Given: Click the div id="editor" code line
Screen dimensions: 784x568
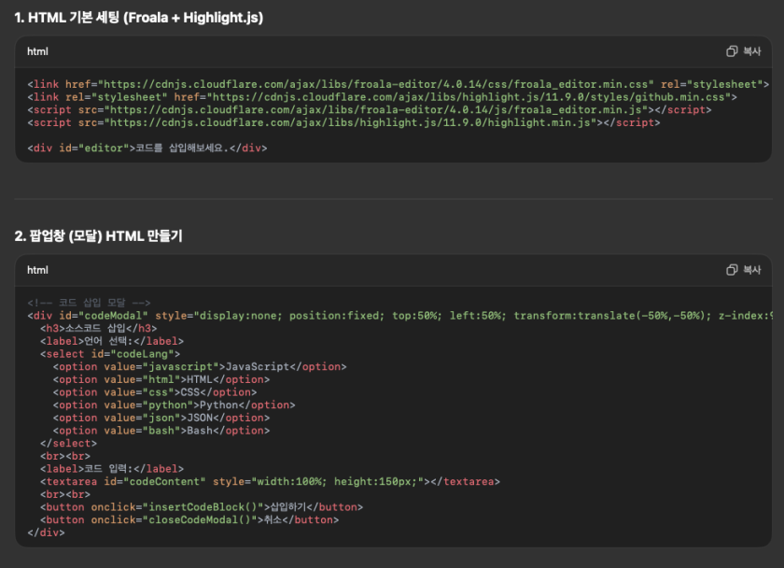Looking at the screenshot, I should [x=147, y=149].
